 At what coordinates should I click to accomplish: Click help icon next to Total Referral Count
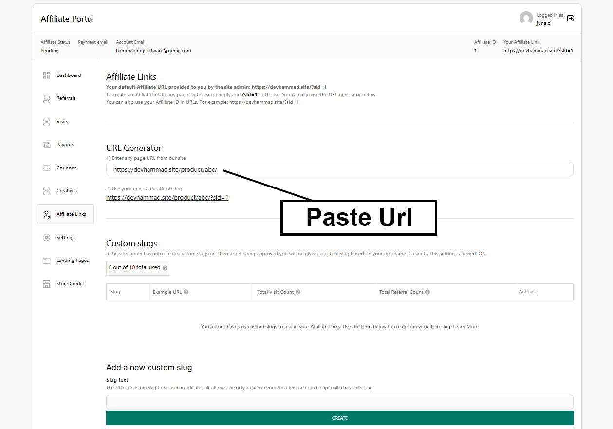click(427, 292)
